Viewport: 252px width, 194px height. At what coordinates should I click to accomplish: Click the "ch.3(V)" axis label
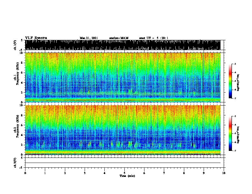click(x=15, y=163)
